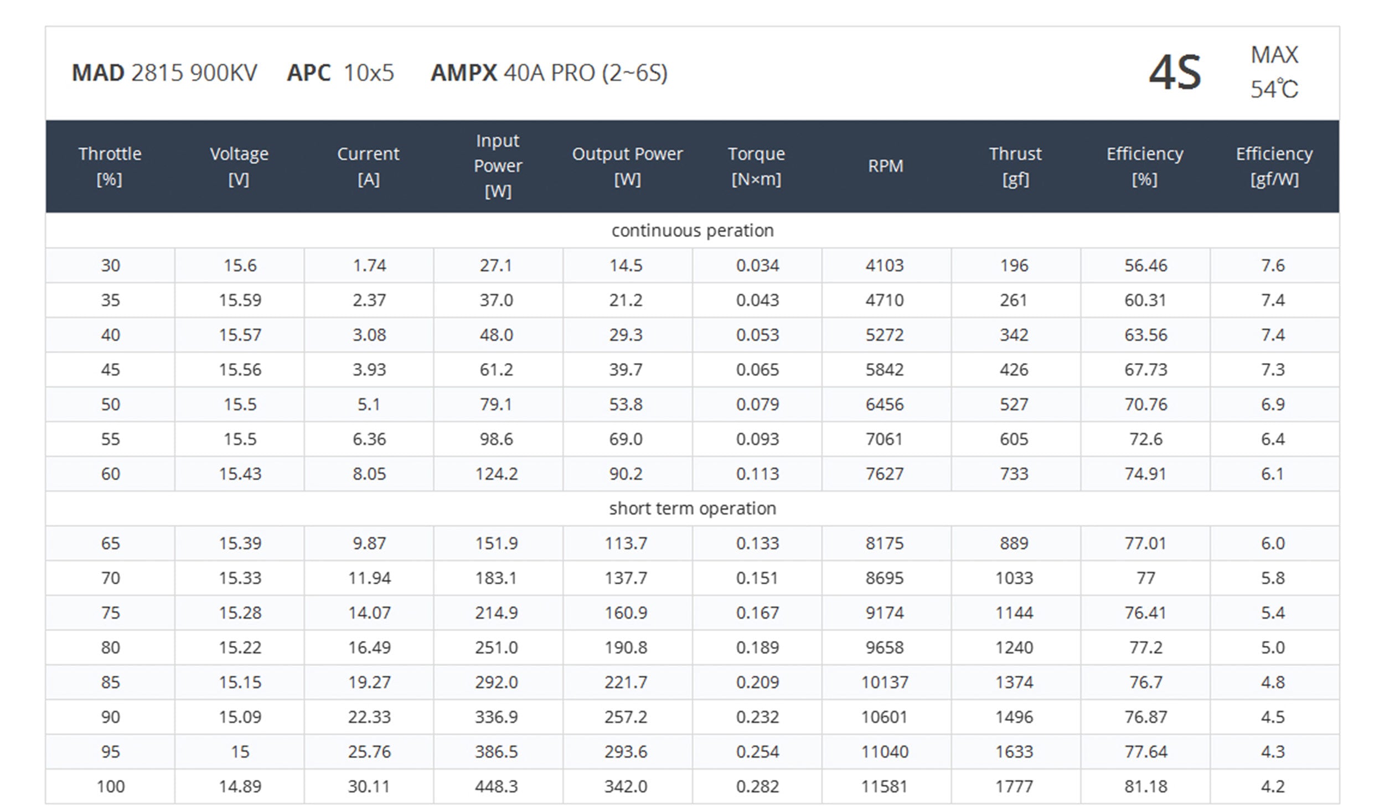Screen dimensions: 1384x809
Task: Click the continuous peration section row
Action: 692,230
